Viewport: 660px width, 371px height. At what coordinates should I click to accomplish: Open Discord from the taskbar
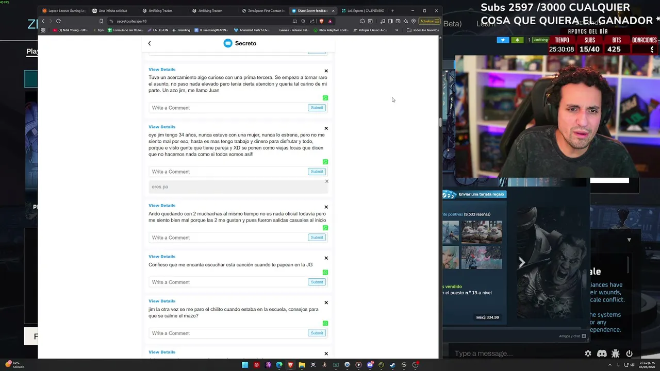370,365
